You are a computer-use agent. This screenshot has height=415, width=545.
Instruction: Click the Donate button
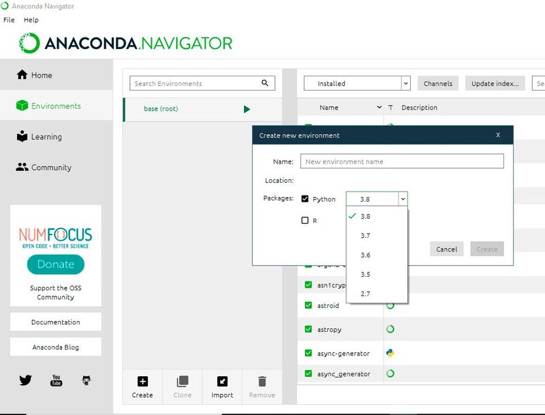tap(56, 264)
